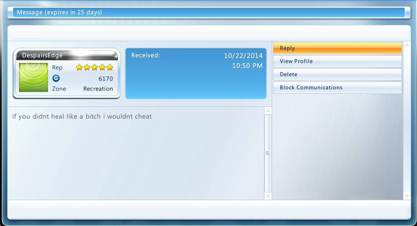This screenshot has width=417, height=226.
Task: Click the 'Received:' label
Action: (145, 55)
